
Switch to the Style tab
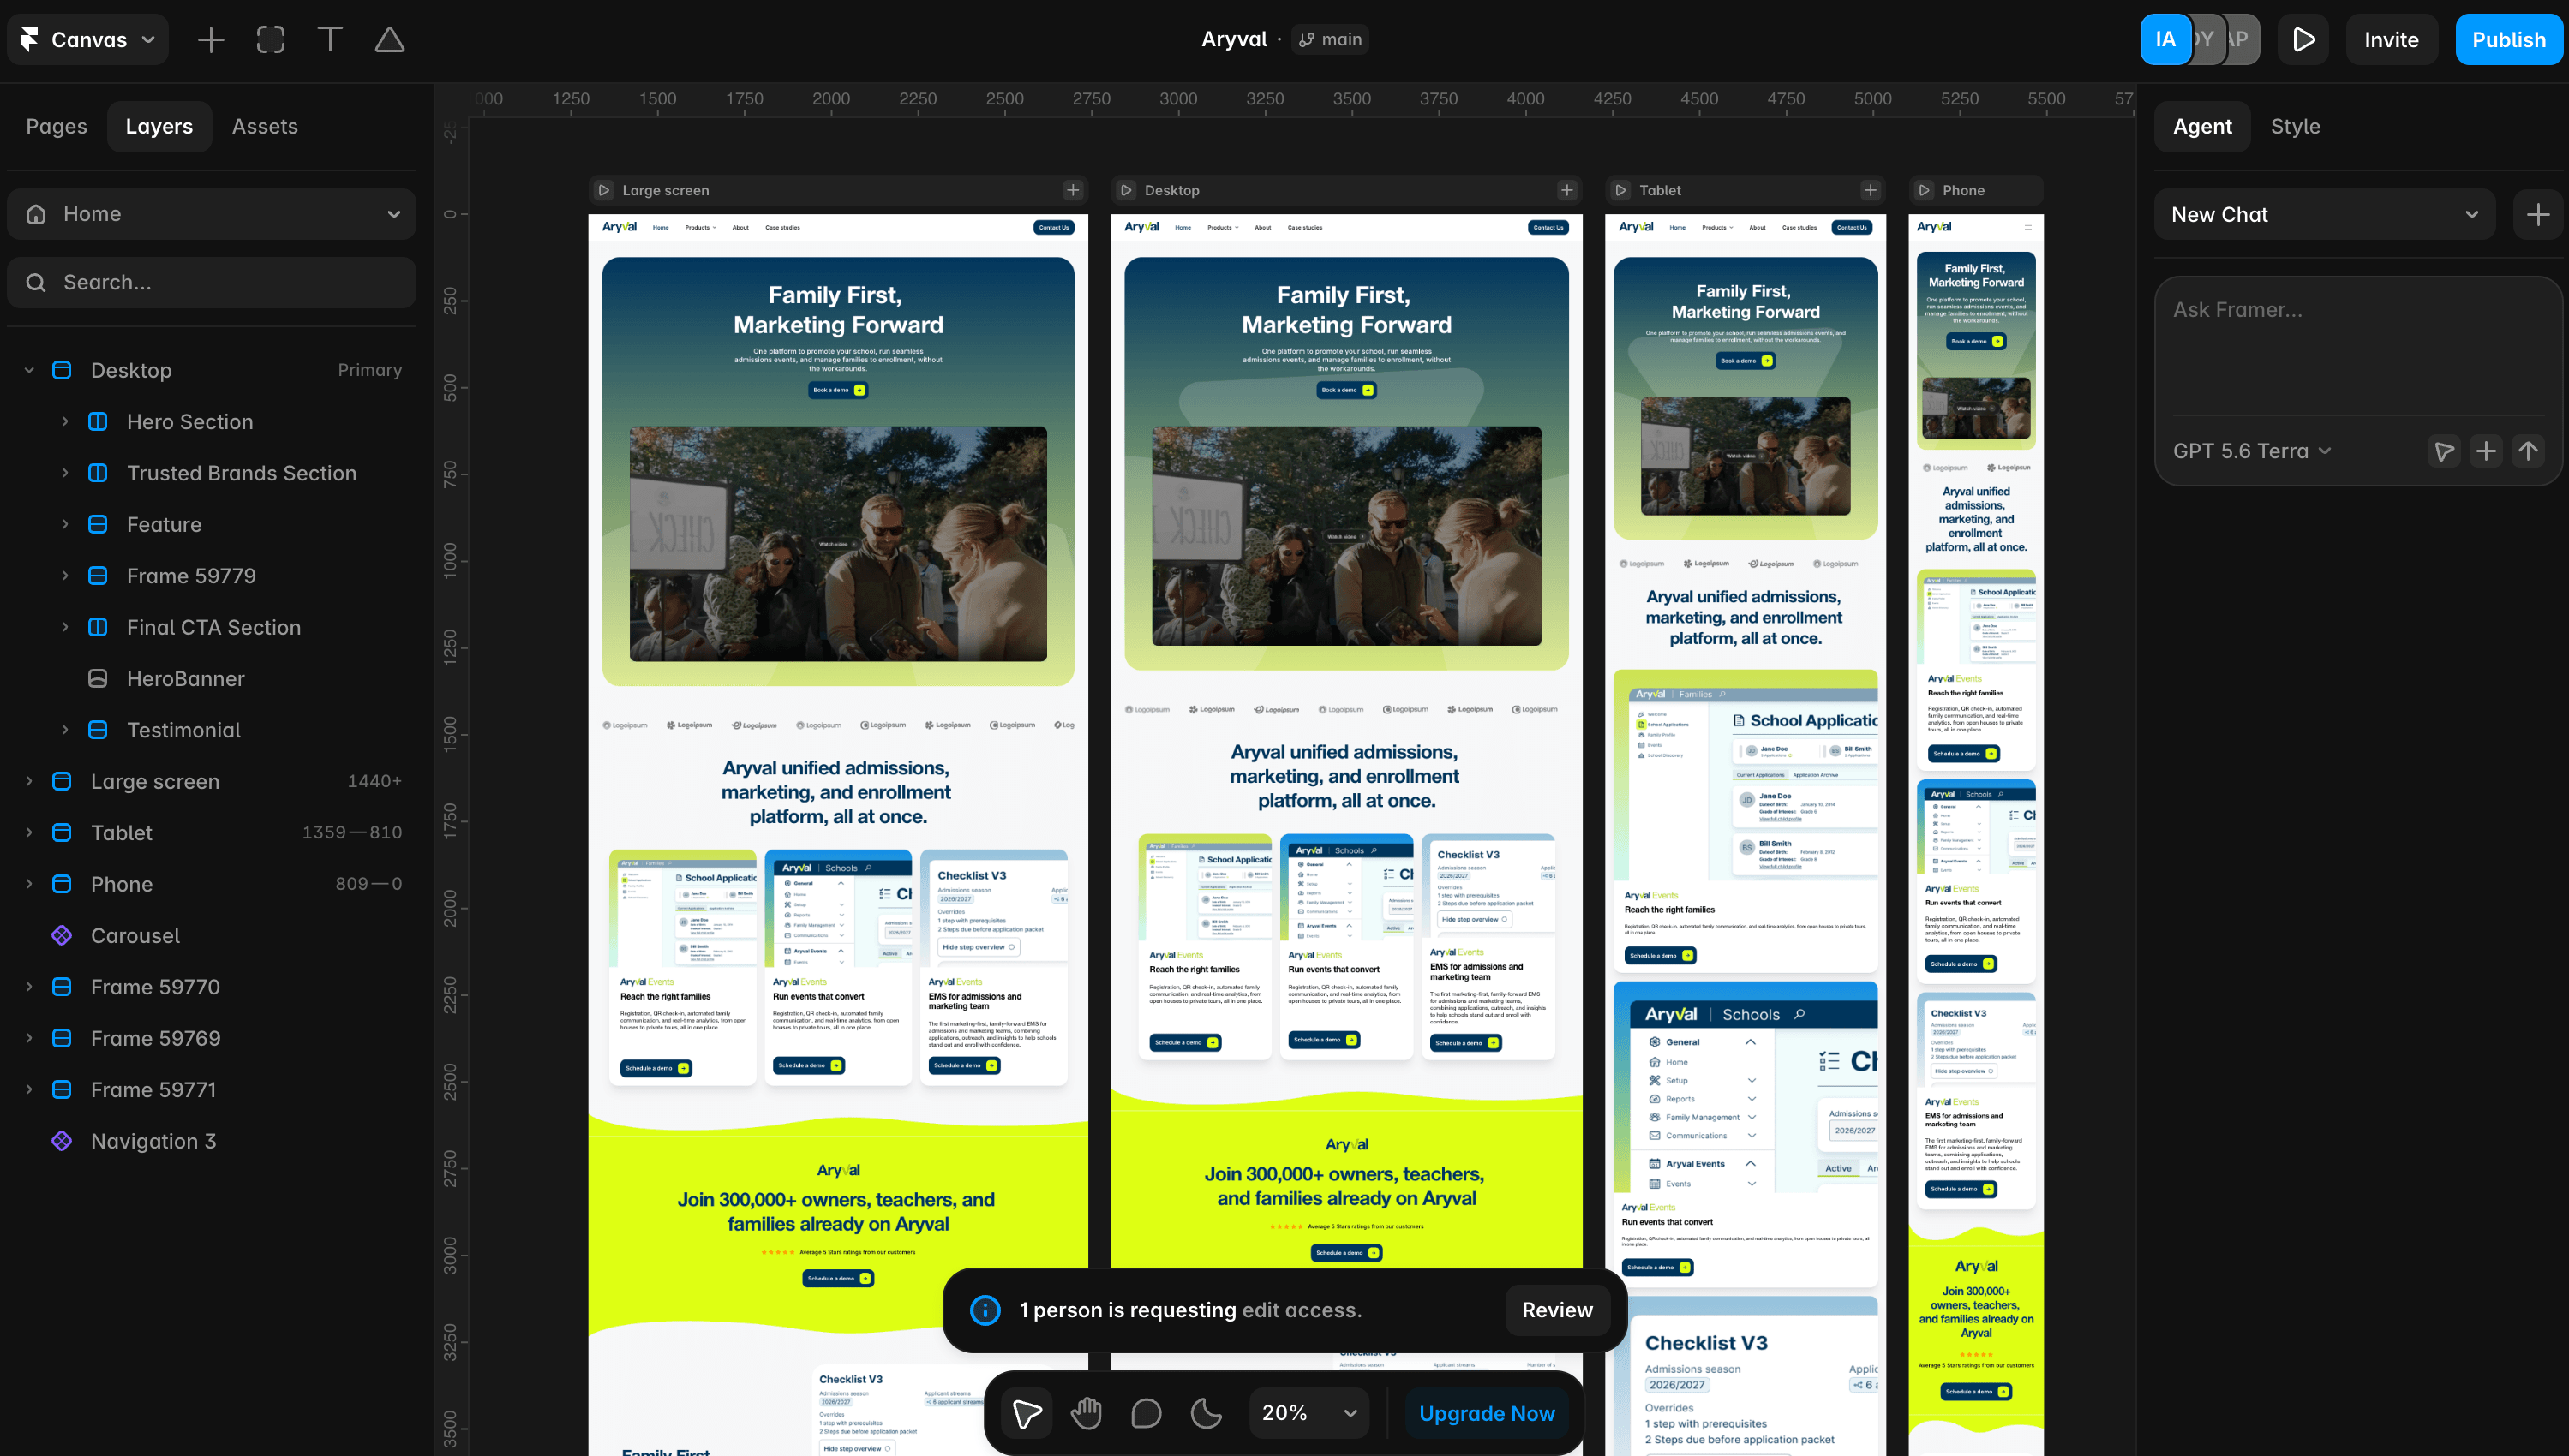pyautogui.click(x=2295, y=126)
